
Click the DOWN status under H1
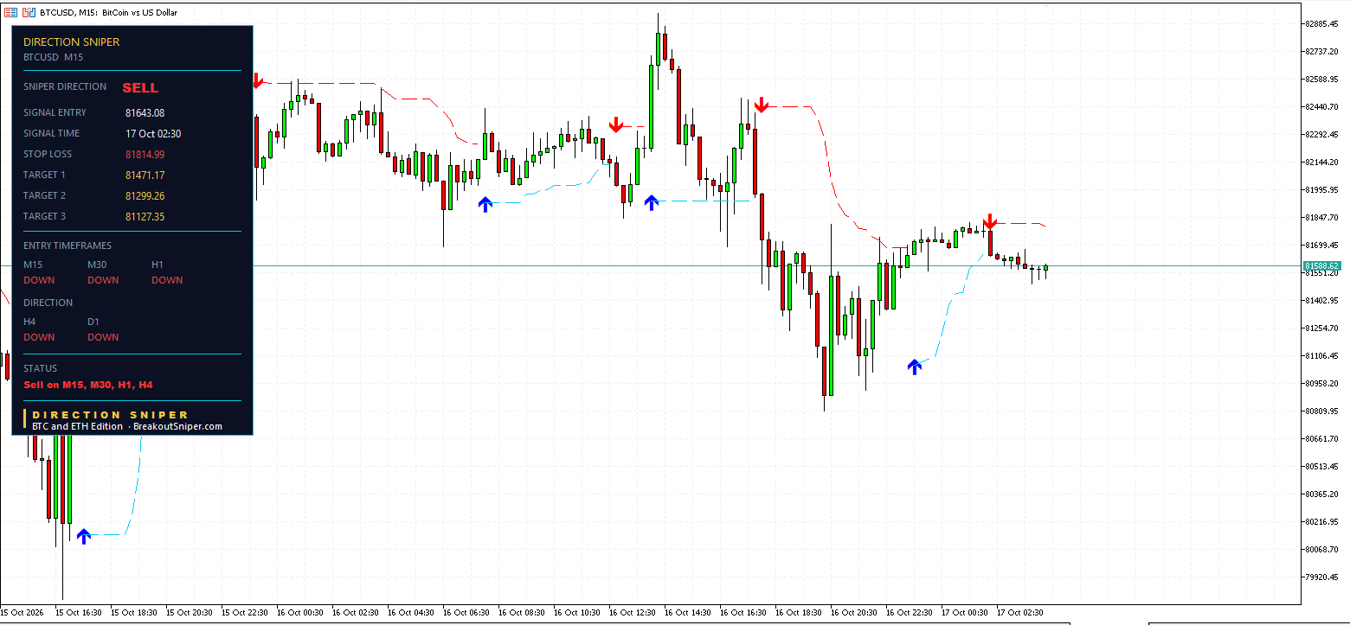(x=167, y=280)
